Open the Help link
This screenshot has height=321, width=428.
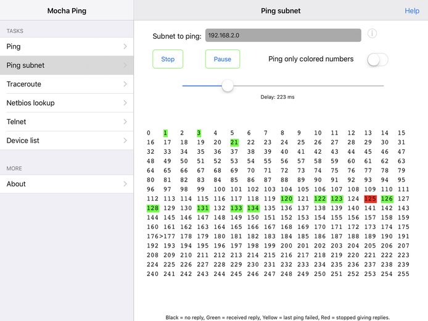click(x=412, y=10)
